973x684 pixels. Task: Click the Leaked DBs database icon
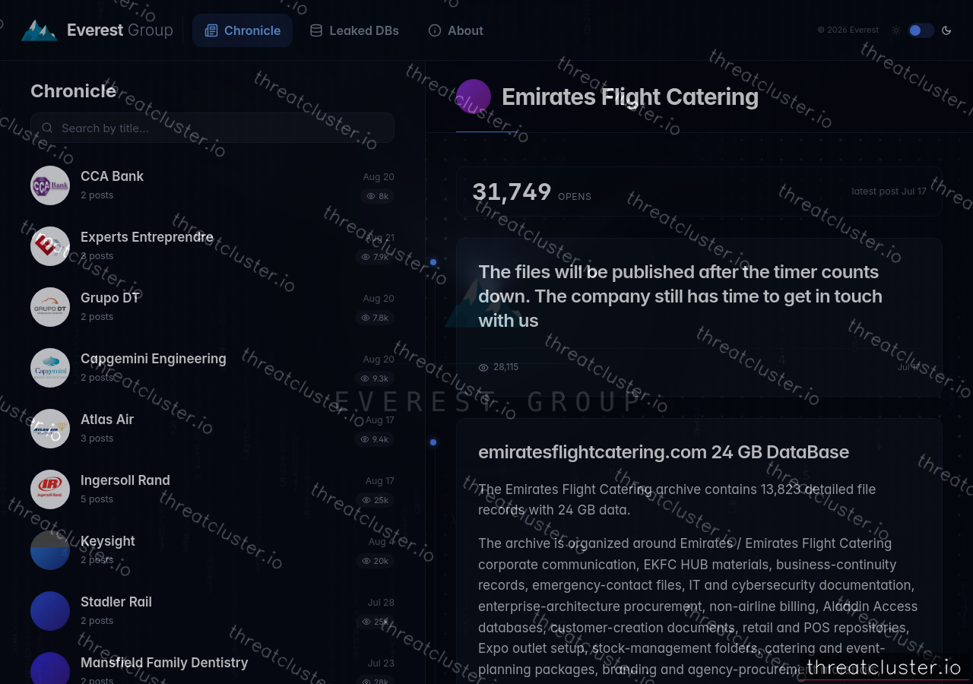(316, 30)
